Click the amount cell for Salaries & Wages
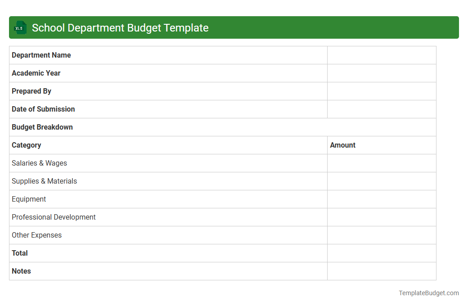Screen dimensions: 468x306 point(382,163)
